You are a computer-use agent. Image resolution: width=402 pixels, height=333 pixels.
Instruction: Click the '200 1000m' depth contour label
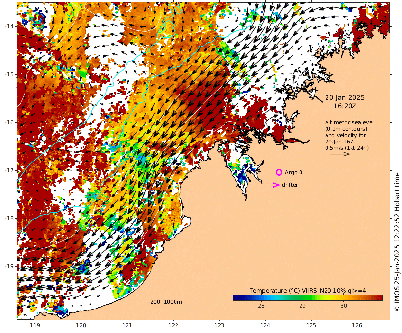166,302
